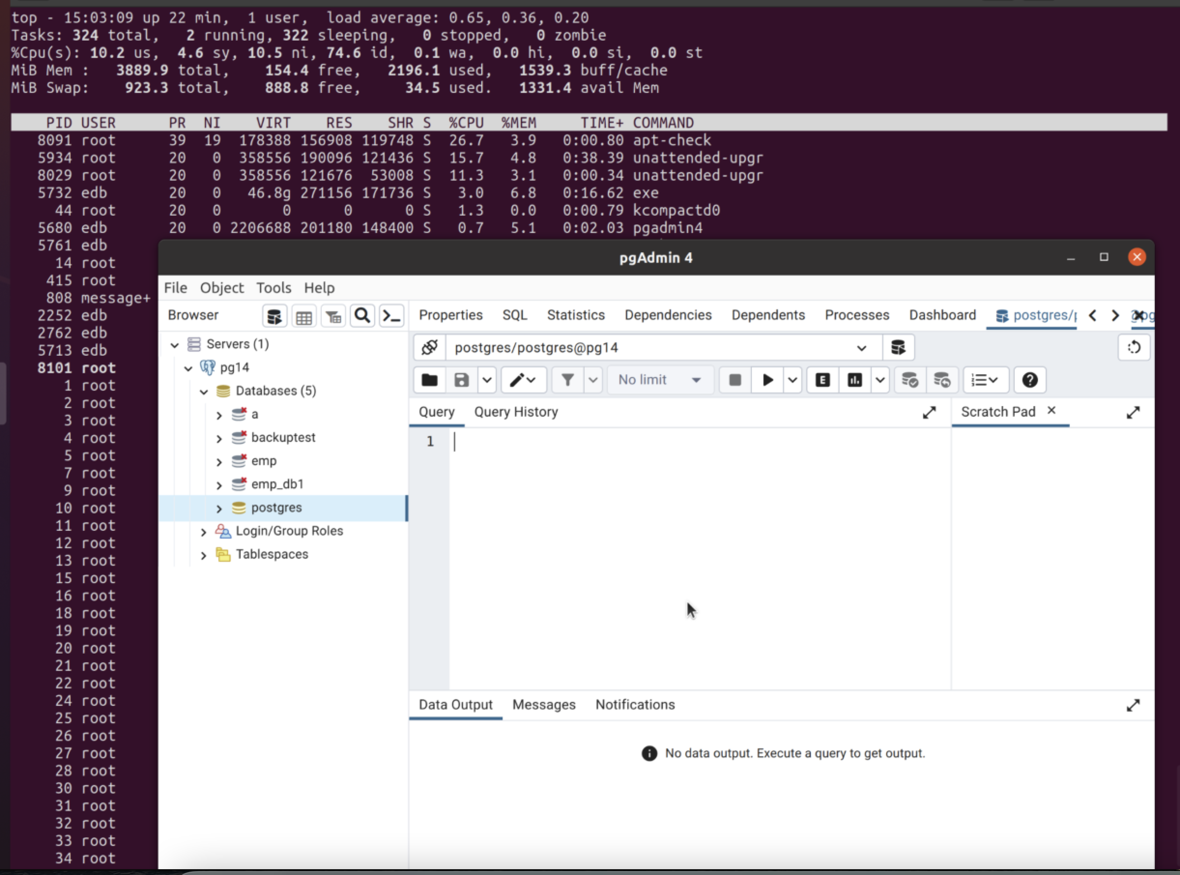Switch to the Messages tab

[x=544, y=704]
